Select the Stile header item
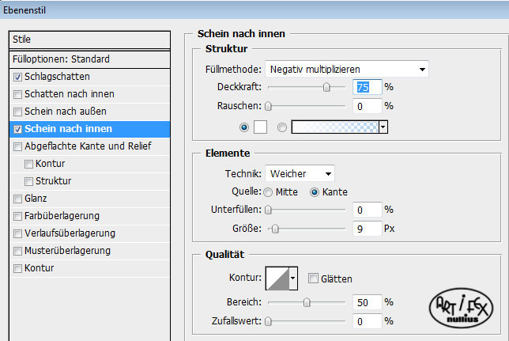 [x=89, y=40]
